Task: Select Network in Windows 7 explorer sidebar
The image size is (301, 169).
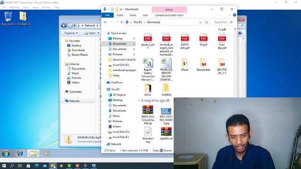Action: point(74,101)
